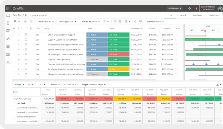Switch to the Board tab

tap(183, 15)
